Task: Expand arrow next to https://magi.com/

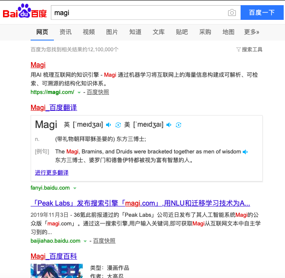Action: (79, 93)
